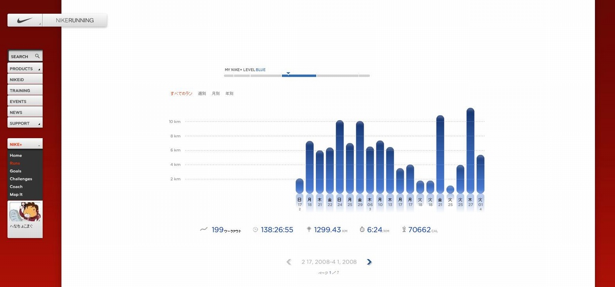This screenshot has height=287, width=615.
Task: Click the 199 workouts total
Action: (x=226, y=229)
